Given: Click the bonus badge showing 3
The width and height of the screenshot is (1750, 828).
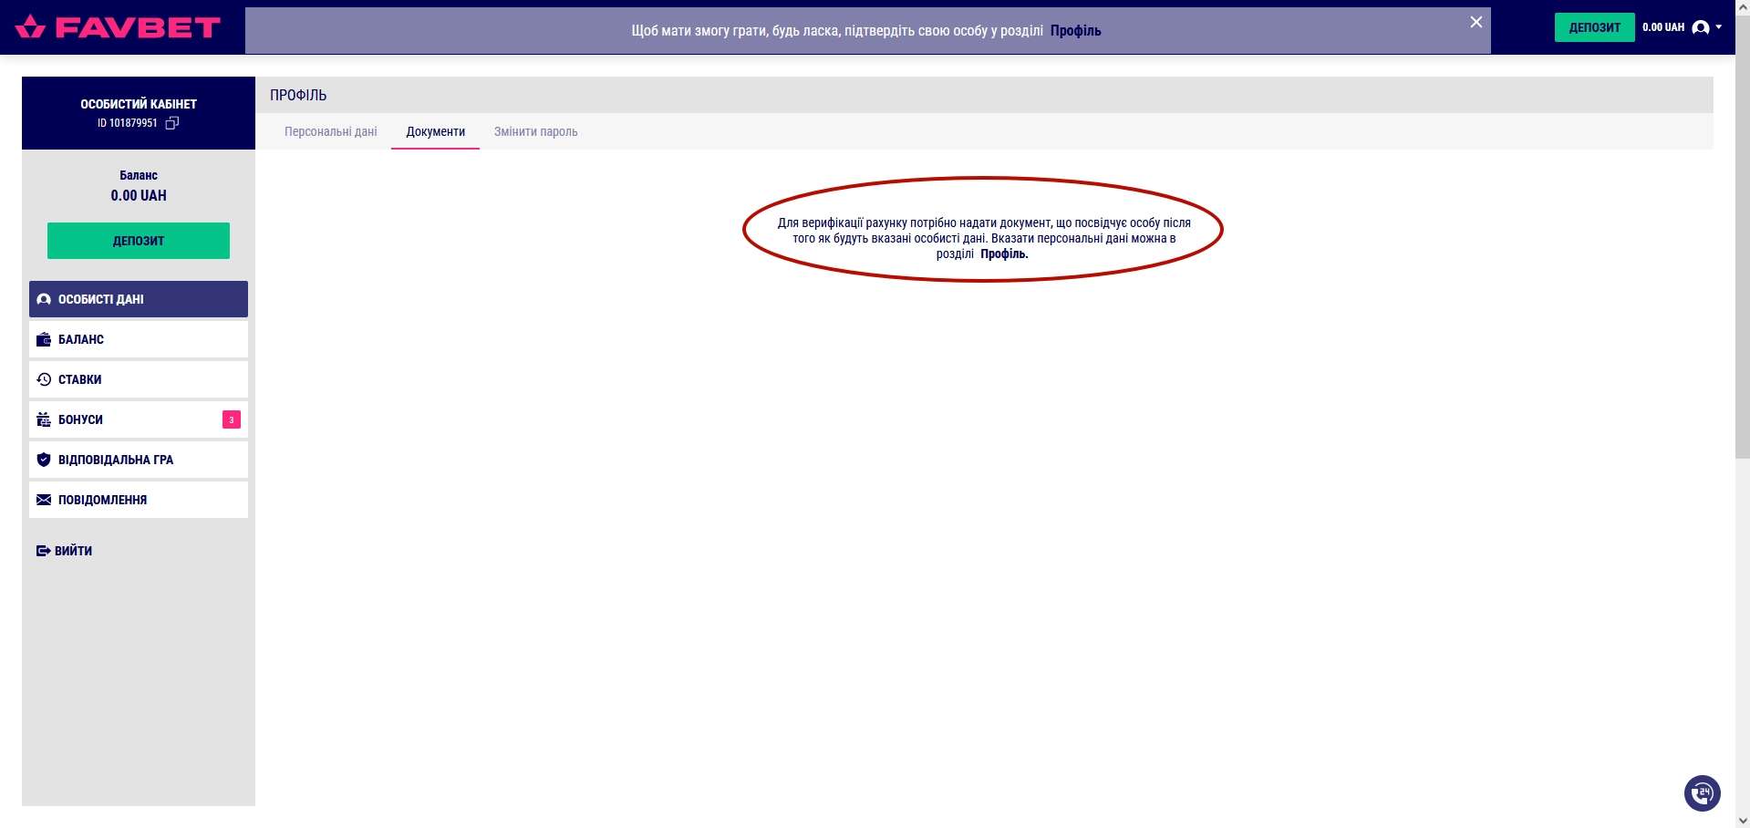Looking at the screenshot, I should [x=232, y=419].
